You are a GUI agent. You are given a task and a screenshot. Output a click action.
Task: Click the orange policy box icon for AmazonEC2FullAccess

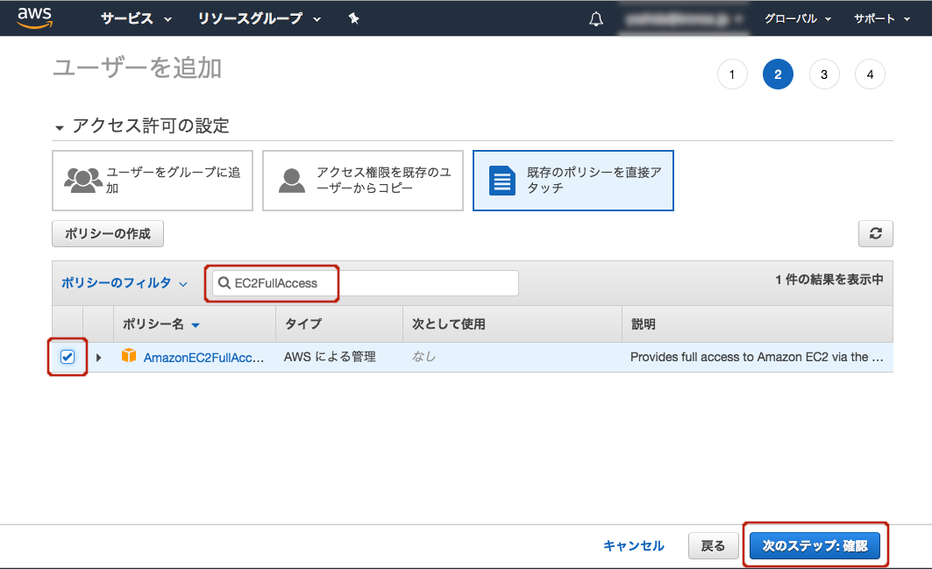pyautogui.click(x=128, y=356)
